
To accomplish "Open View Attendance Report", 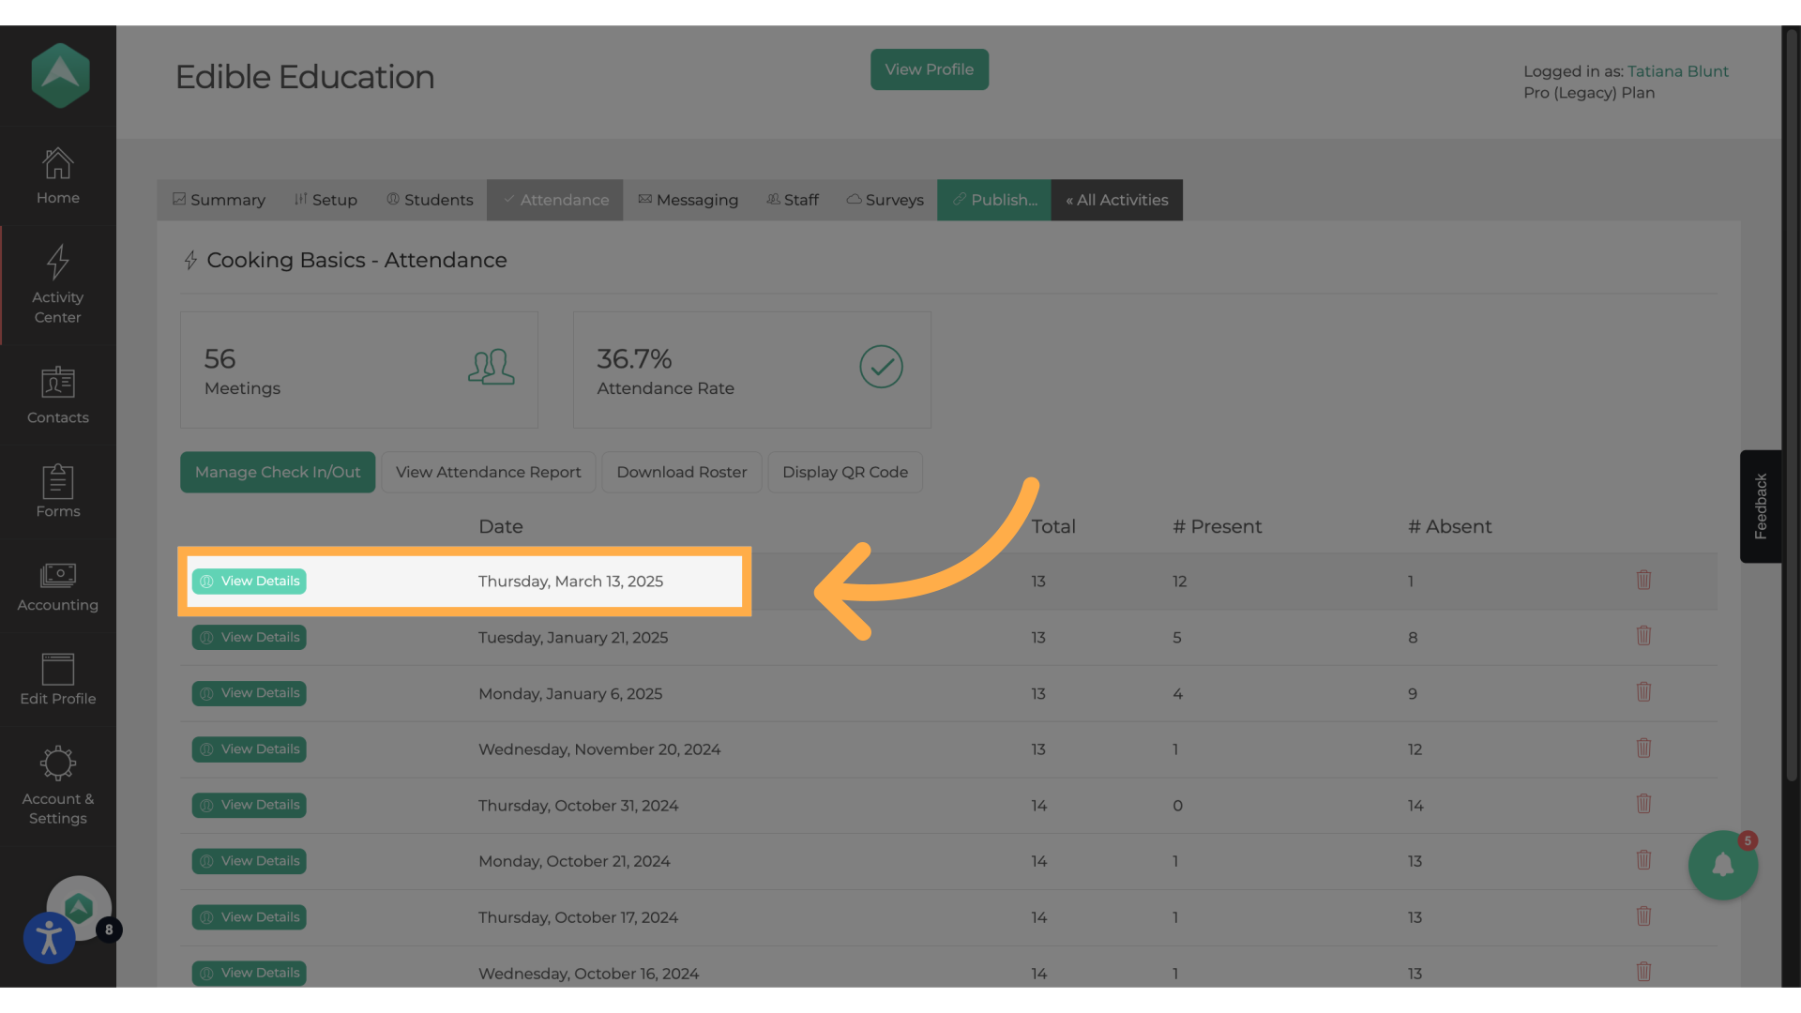I will 488,472.
